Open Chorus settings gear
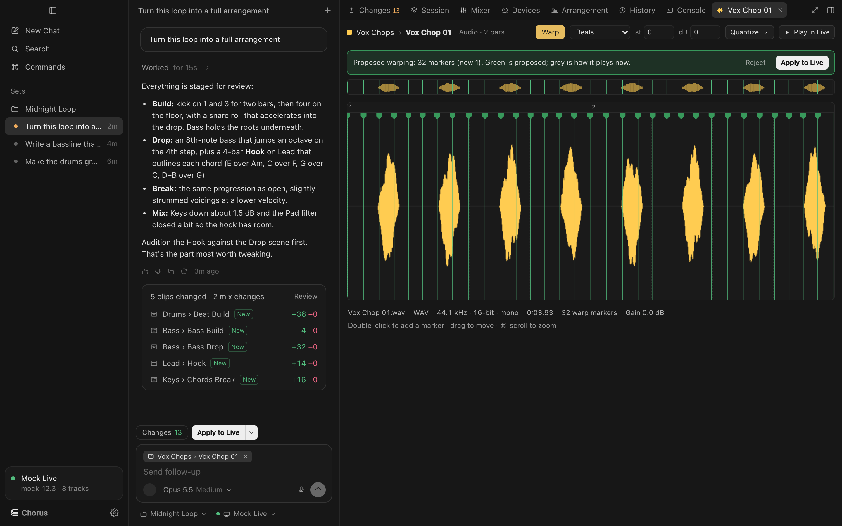 tap(114, 513)
